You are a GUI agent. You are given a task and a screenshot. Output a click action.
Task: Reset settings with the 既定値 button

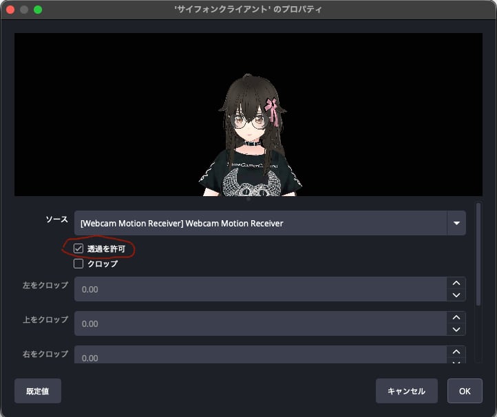tap(37, 391)
